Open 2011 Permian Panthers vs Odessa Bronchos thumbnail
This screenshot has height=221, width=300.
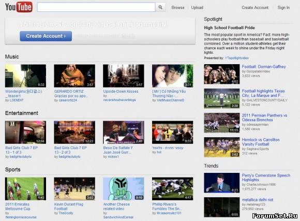(x=222, y=123)
